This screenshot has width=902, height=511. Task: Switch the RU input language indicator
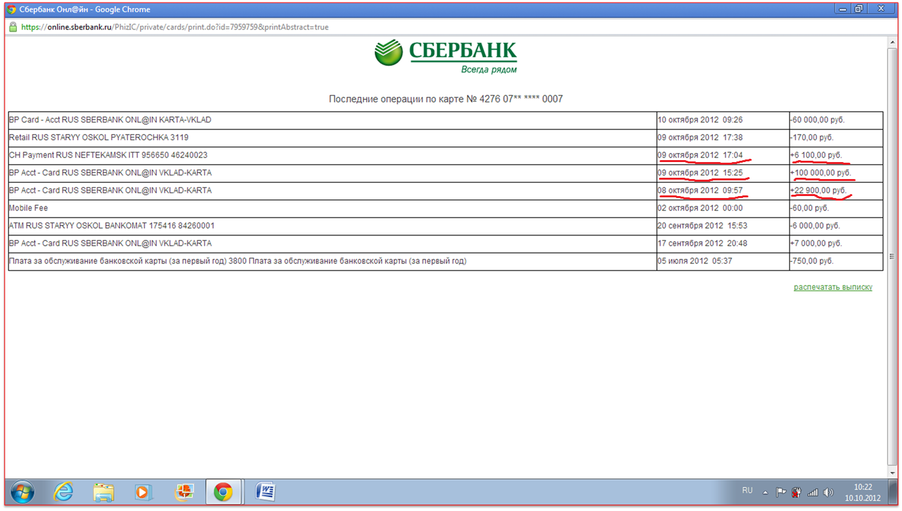tap(747, 491)
